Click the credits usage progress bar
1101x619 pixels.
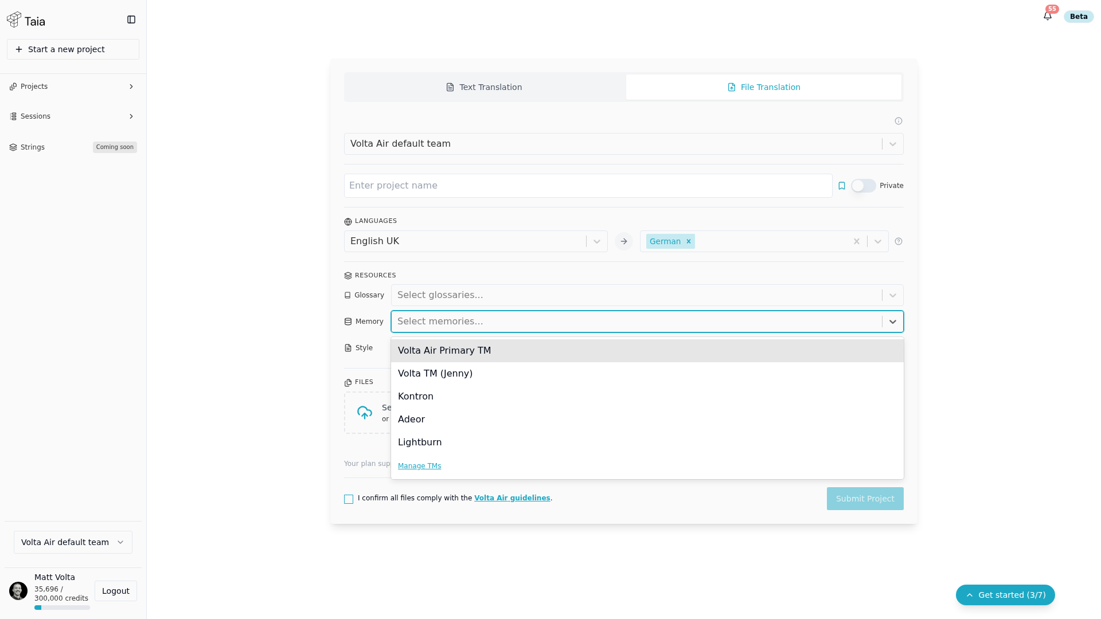[x=62, y=608]
